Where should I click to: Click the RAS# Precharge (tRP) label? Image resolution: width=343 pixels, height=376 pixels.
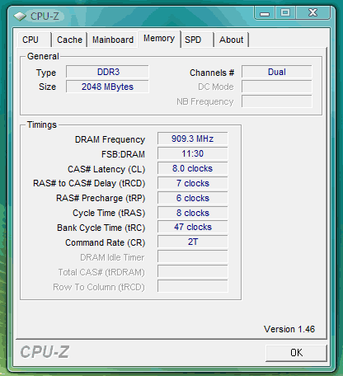click(x=101, y=198)
